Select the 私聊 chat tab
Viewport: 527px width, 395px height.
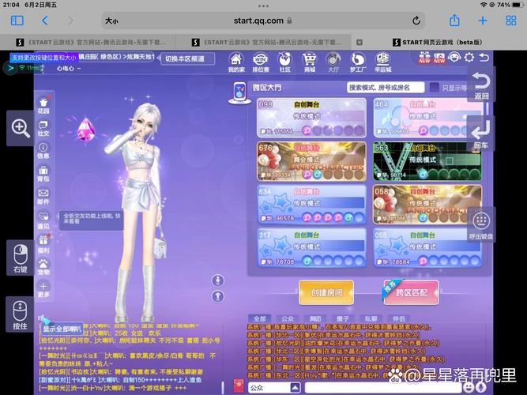[x=371, y=318]
